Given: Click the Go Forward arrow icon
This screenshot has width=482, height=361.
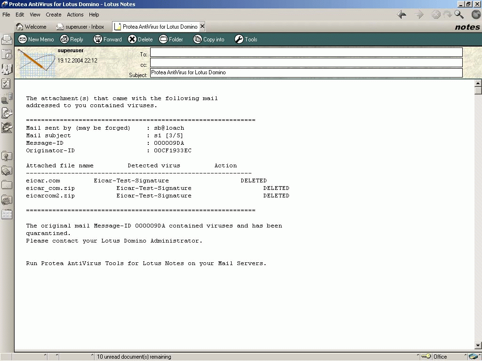Looking at the screenshot, I should pos(418,15).
